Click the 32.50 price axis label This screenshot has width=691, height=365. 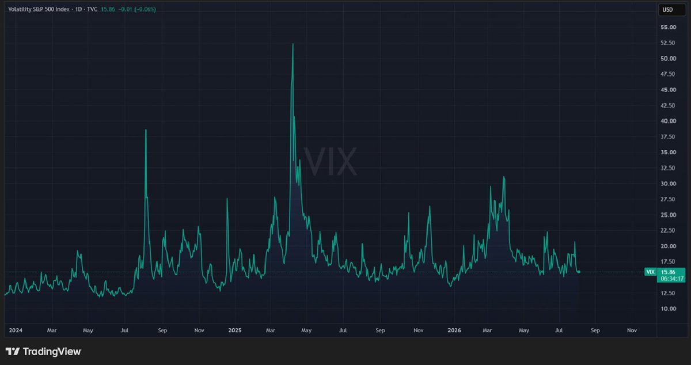point(668,168)
